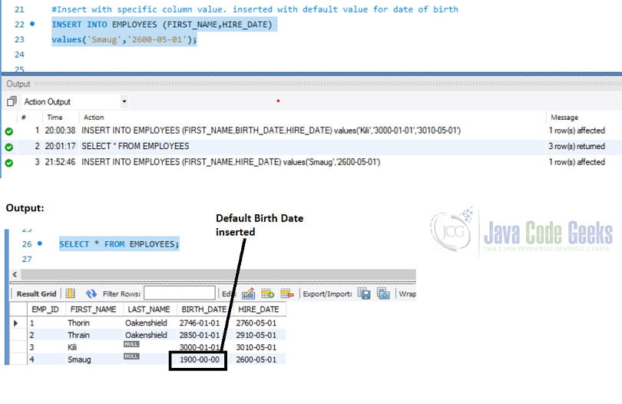This screenshot has width=622, height=404.
Task: Click NULL last name in Kili's row
Action: [x=131, y=344]
